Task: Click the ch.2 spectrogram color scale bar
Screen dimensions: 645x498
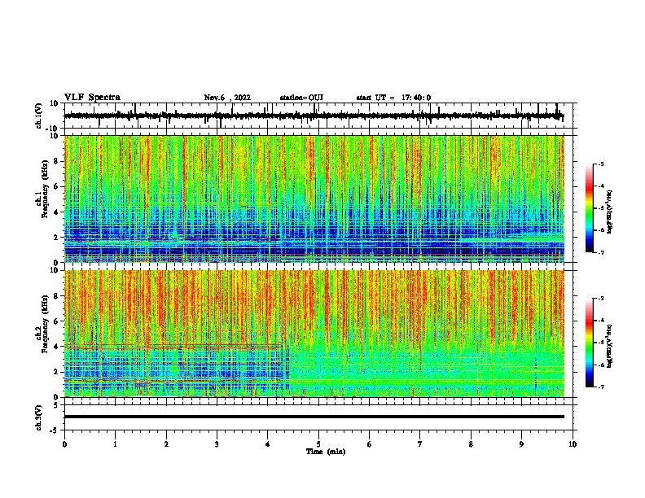Action: [x=589, y=343]
